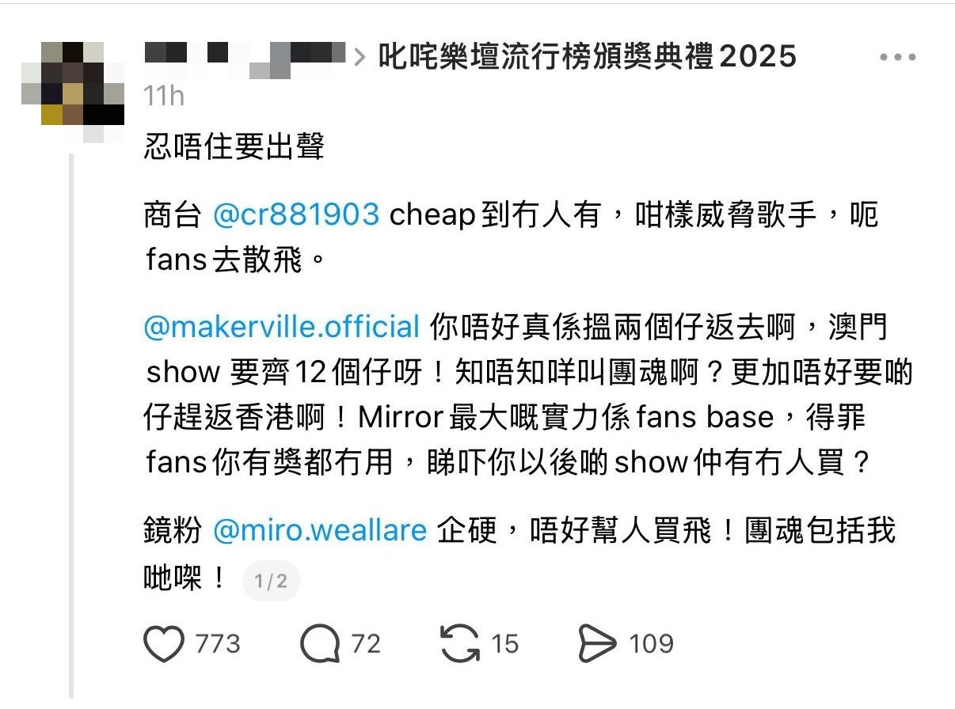Click the chevron before the topic name

click(360, 57)
